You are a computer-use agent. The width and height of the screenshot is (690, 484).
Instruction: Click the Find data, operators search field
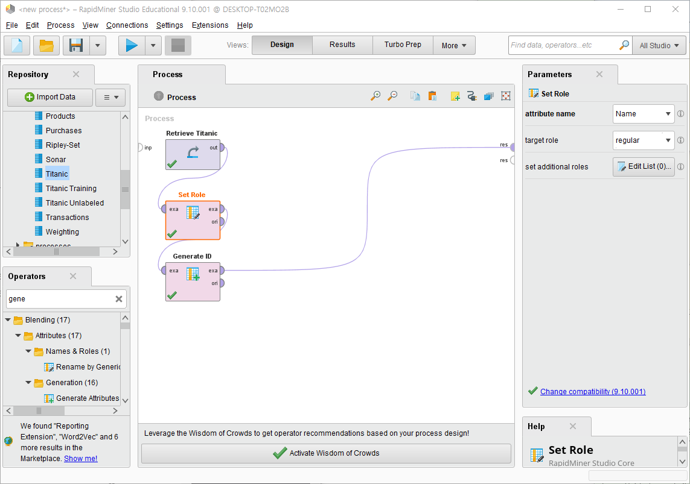coord(563,45)
